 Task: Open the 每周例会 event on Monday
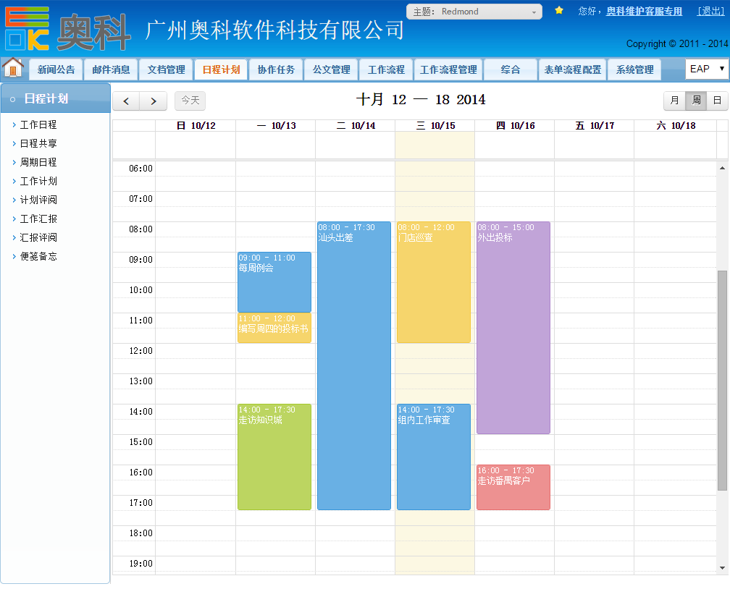point(274,282)
